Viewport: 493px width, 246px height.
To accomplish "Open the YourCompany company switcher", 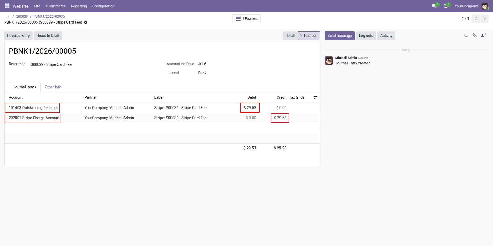I will (x=466, y=6).
